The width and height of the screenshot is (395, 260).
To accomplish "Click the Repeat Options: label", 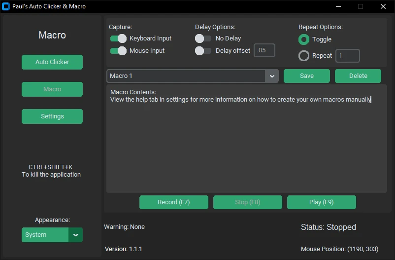I will click(321, 27).
